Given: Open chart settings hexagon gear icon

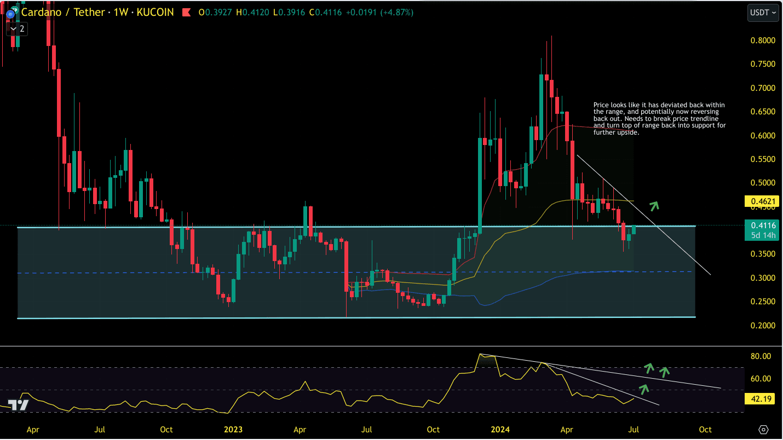Looking at the screenshot, I should point(764,429).
